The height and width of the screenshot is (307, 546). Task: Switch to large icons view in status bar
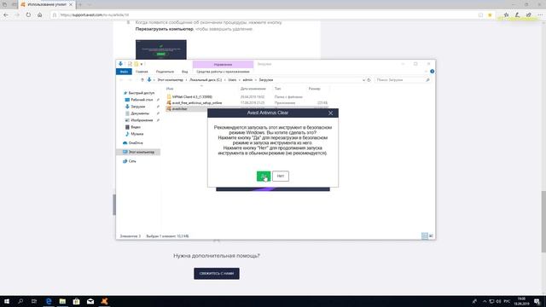click(431, 236)
